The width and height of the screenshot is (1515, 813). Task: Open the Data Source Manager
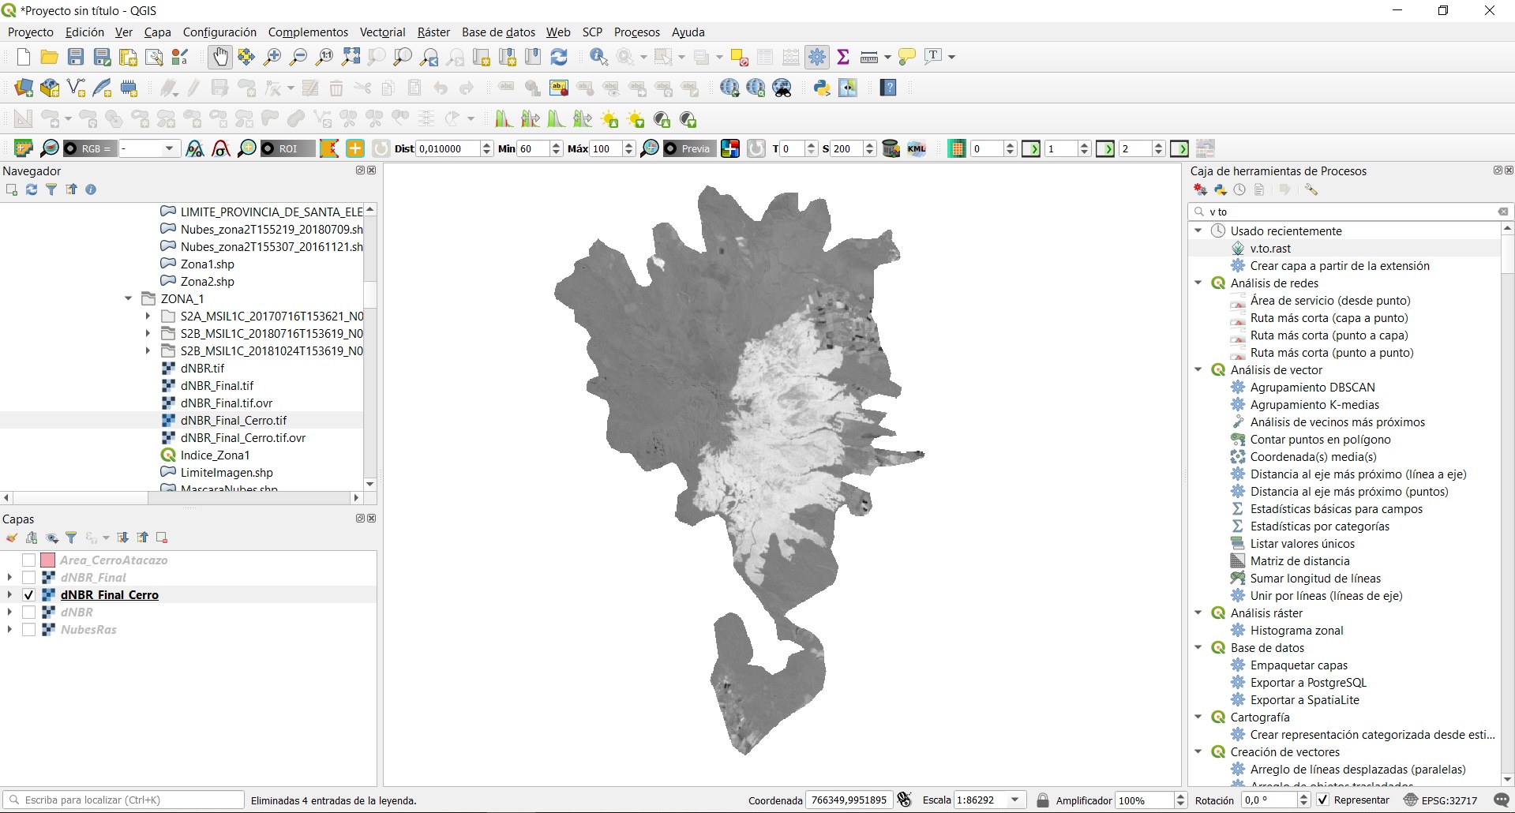(22, 87)
